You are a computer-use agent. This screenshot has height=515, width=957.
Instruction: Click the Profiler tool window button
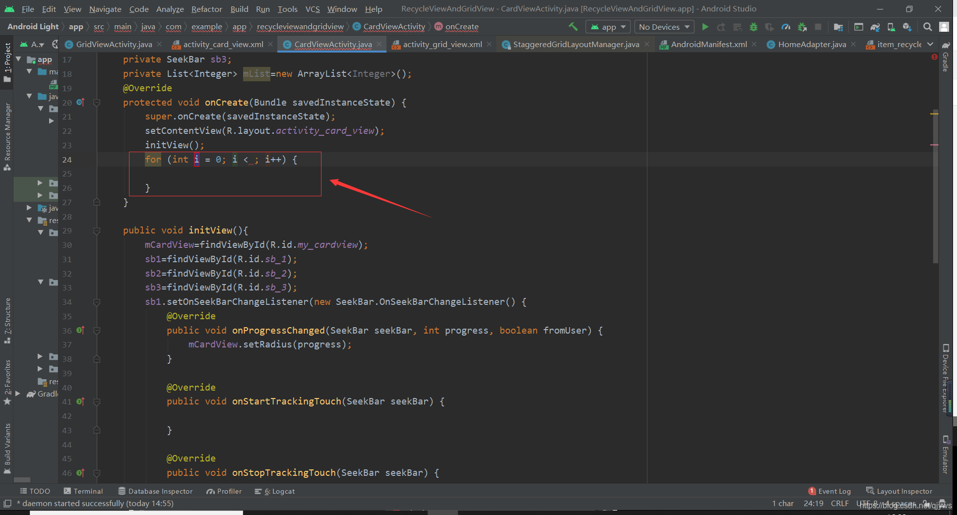coord(224,491)
